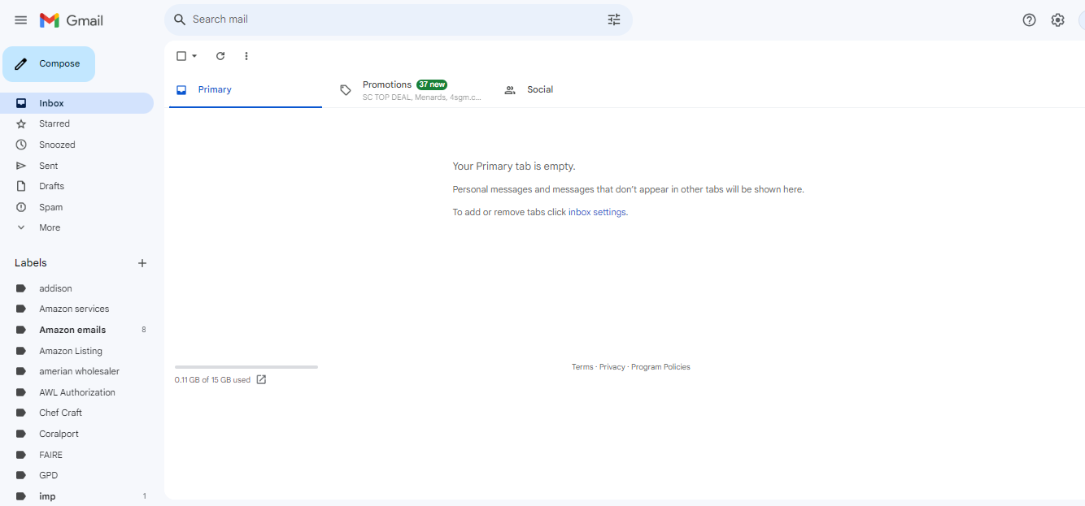
Task: Click the tag icon on Promotions tab
Action: tap(346, 90)
